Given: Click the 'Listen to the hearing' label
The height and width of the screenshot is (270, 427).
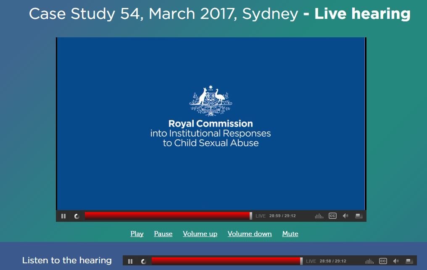Looking at the screenshot, I should (x=67, y=260).
